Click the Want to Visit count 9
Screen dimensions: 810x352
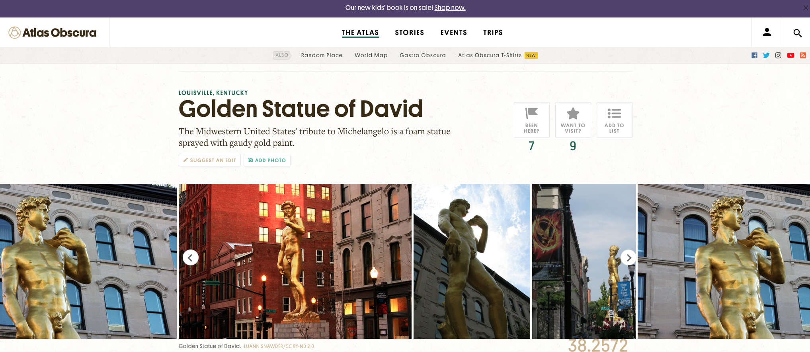573,146
